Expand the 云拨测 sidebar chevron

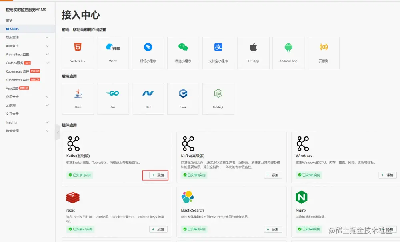pos(47,105)
